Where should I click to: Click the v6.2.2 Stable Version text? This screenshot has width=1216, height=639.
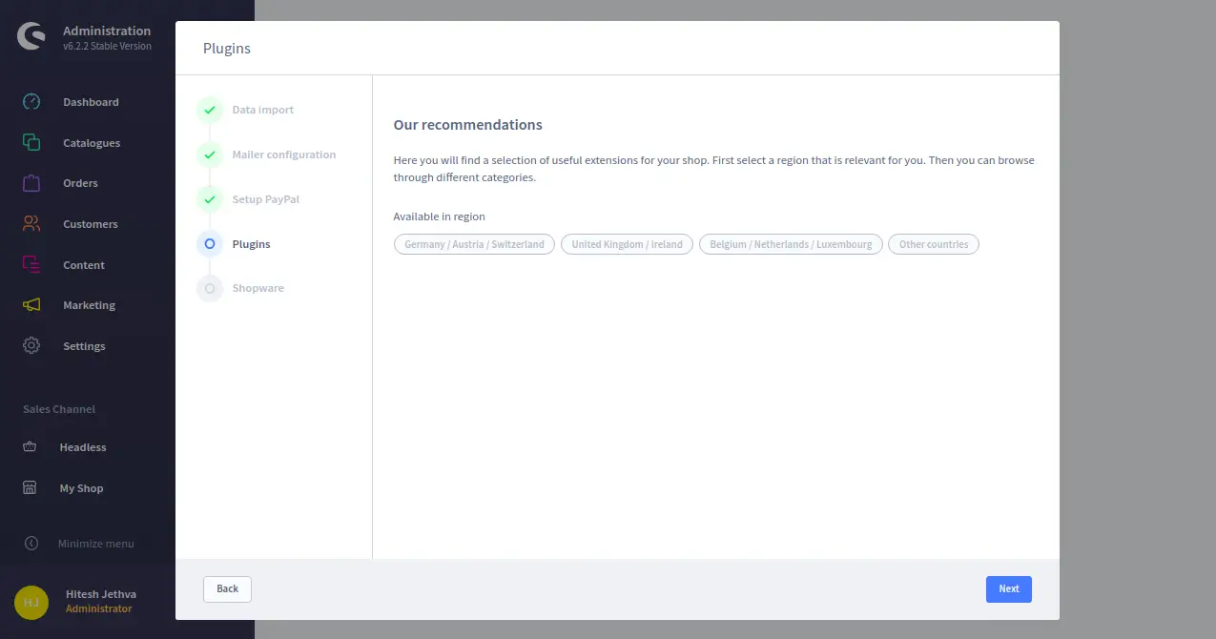point(107,46)
